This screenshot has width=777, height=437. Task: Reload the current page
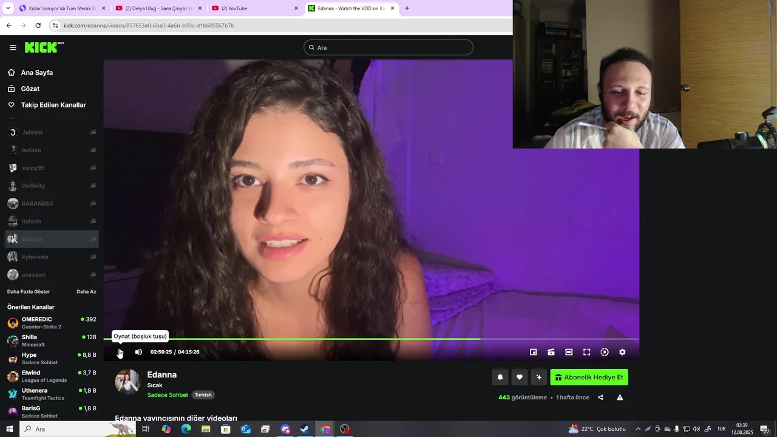[x=38, y=25]
